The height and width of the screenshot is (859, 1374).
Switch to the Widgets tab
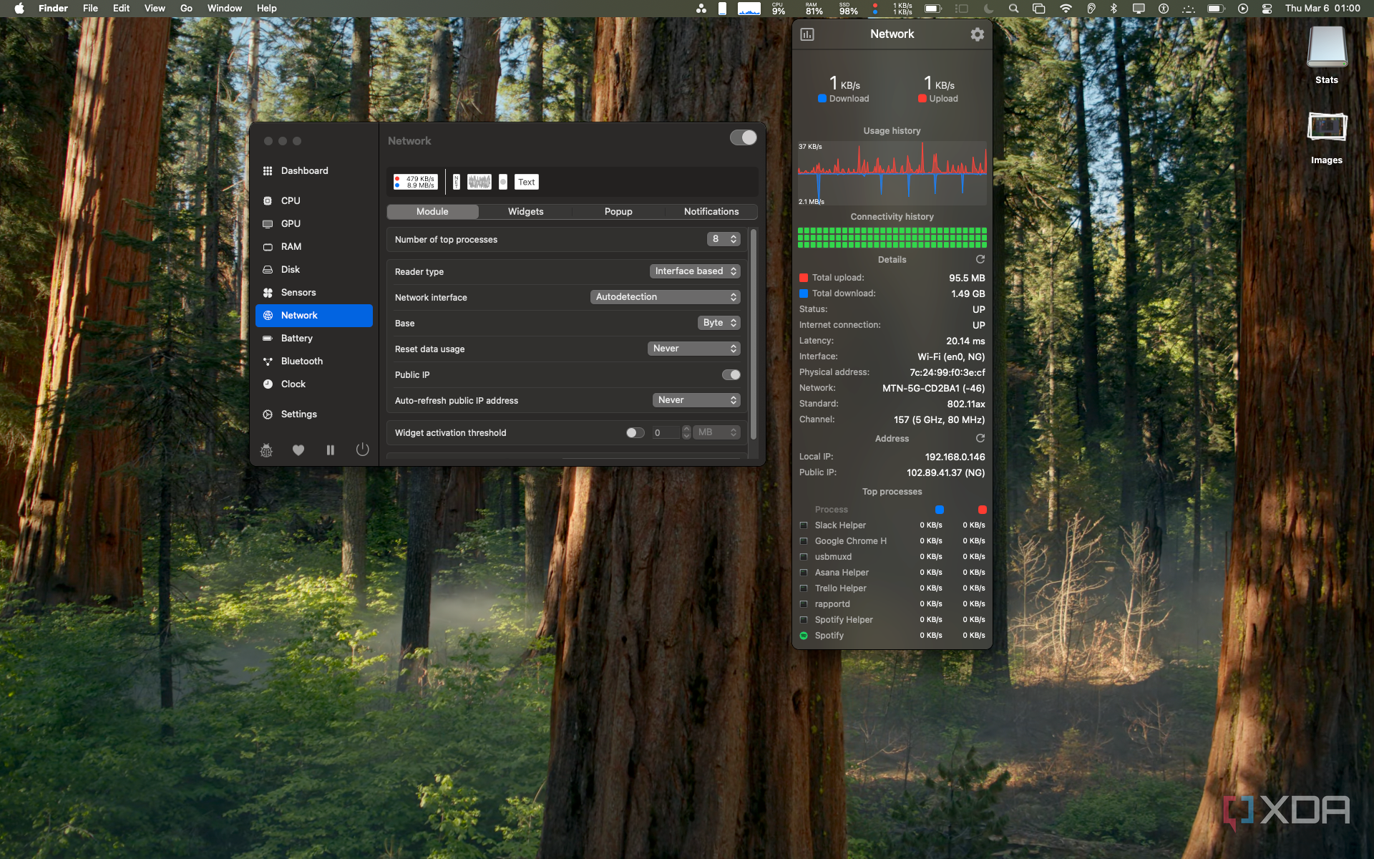click(x=526, y=212)
